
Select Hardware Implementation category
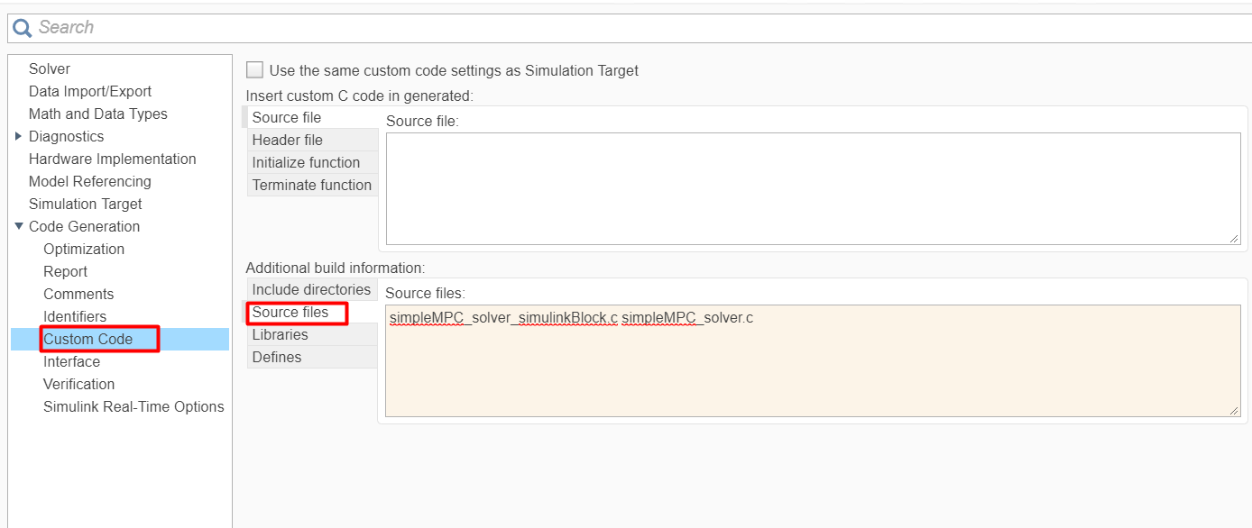112,159
